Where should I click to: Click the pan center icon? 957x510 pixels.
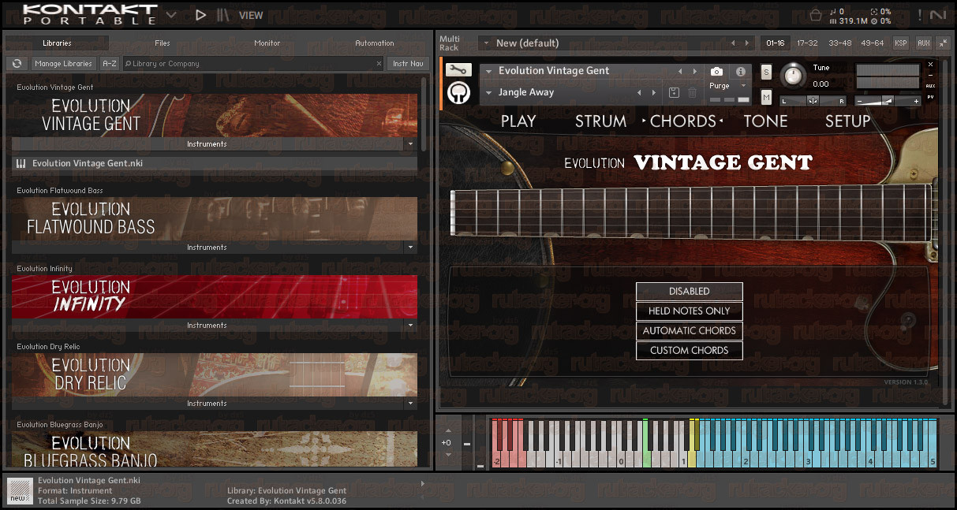point(813,101)
